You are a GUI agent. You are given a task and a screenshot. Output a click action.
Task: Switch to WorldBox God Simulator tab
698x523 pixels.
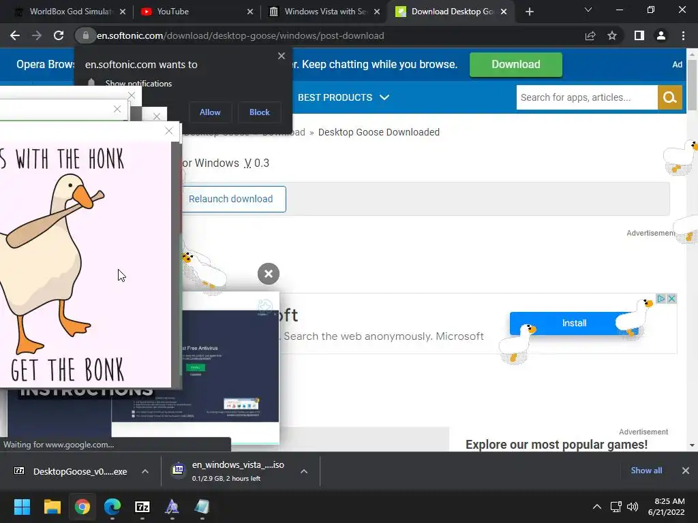pyautogui.click(x=71, y=12)
